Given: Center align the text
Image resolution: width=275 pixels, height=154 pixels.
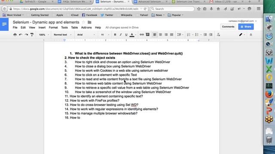Looking at the screenshot, I should click(x=160, y=35).
